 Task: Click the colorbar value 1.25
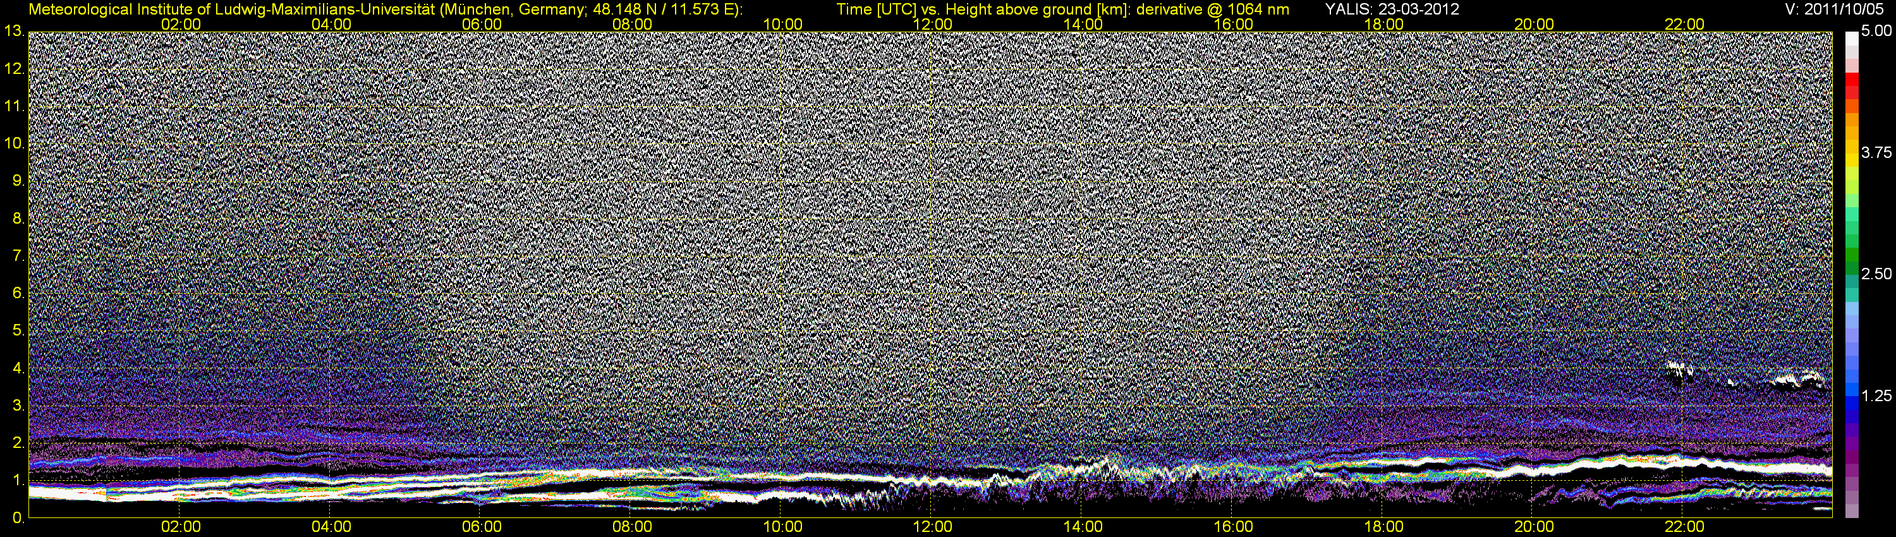1876,397
